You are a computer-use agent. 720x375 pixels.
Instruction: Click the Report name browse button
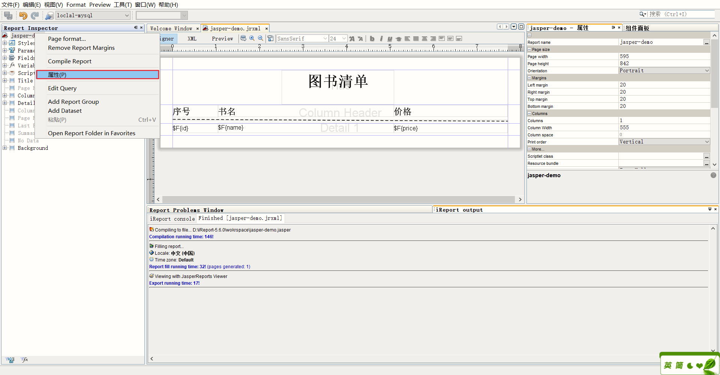click(707, 42)
